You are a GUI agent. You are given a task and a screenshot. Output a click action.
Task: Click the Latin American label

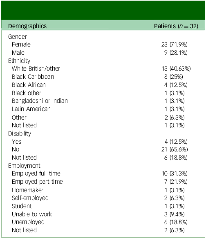(31, 109)
